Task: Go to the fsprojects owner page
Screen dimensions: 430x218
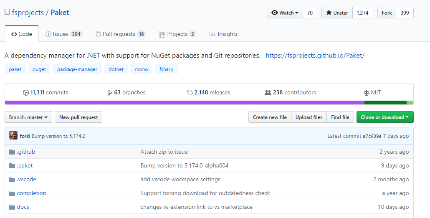Action: tap(28, 13)
